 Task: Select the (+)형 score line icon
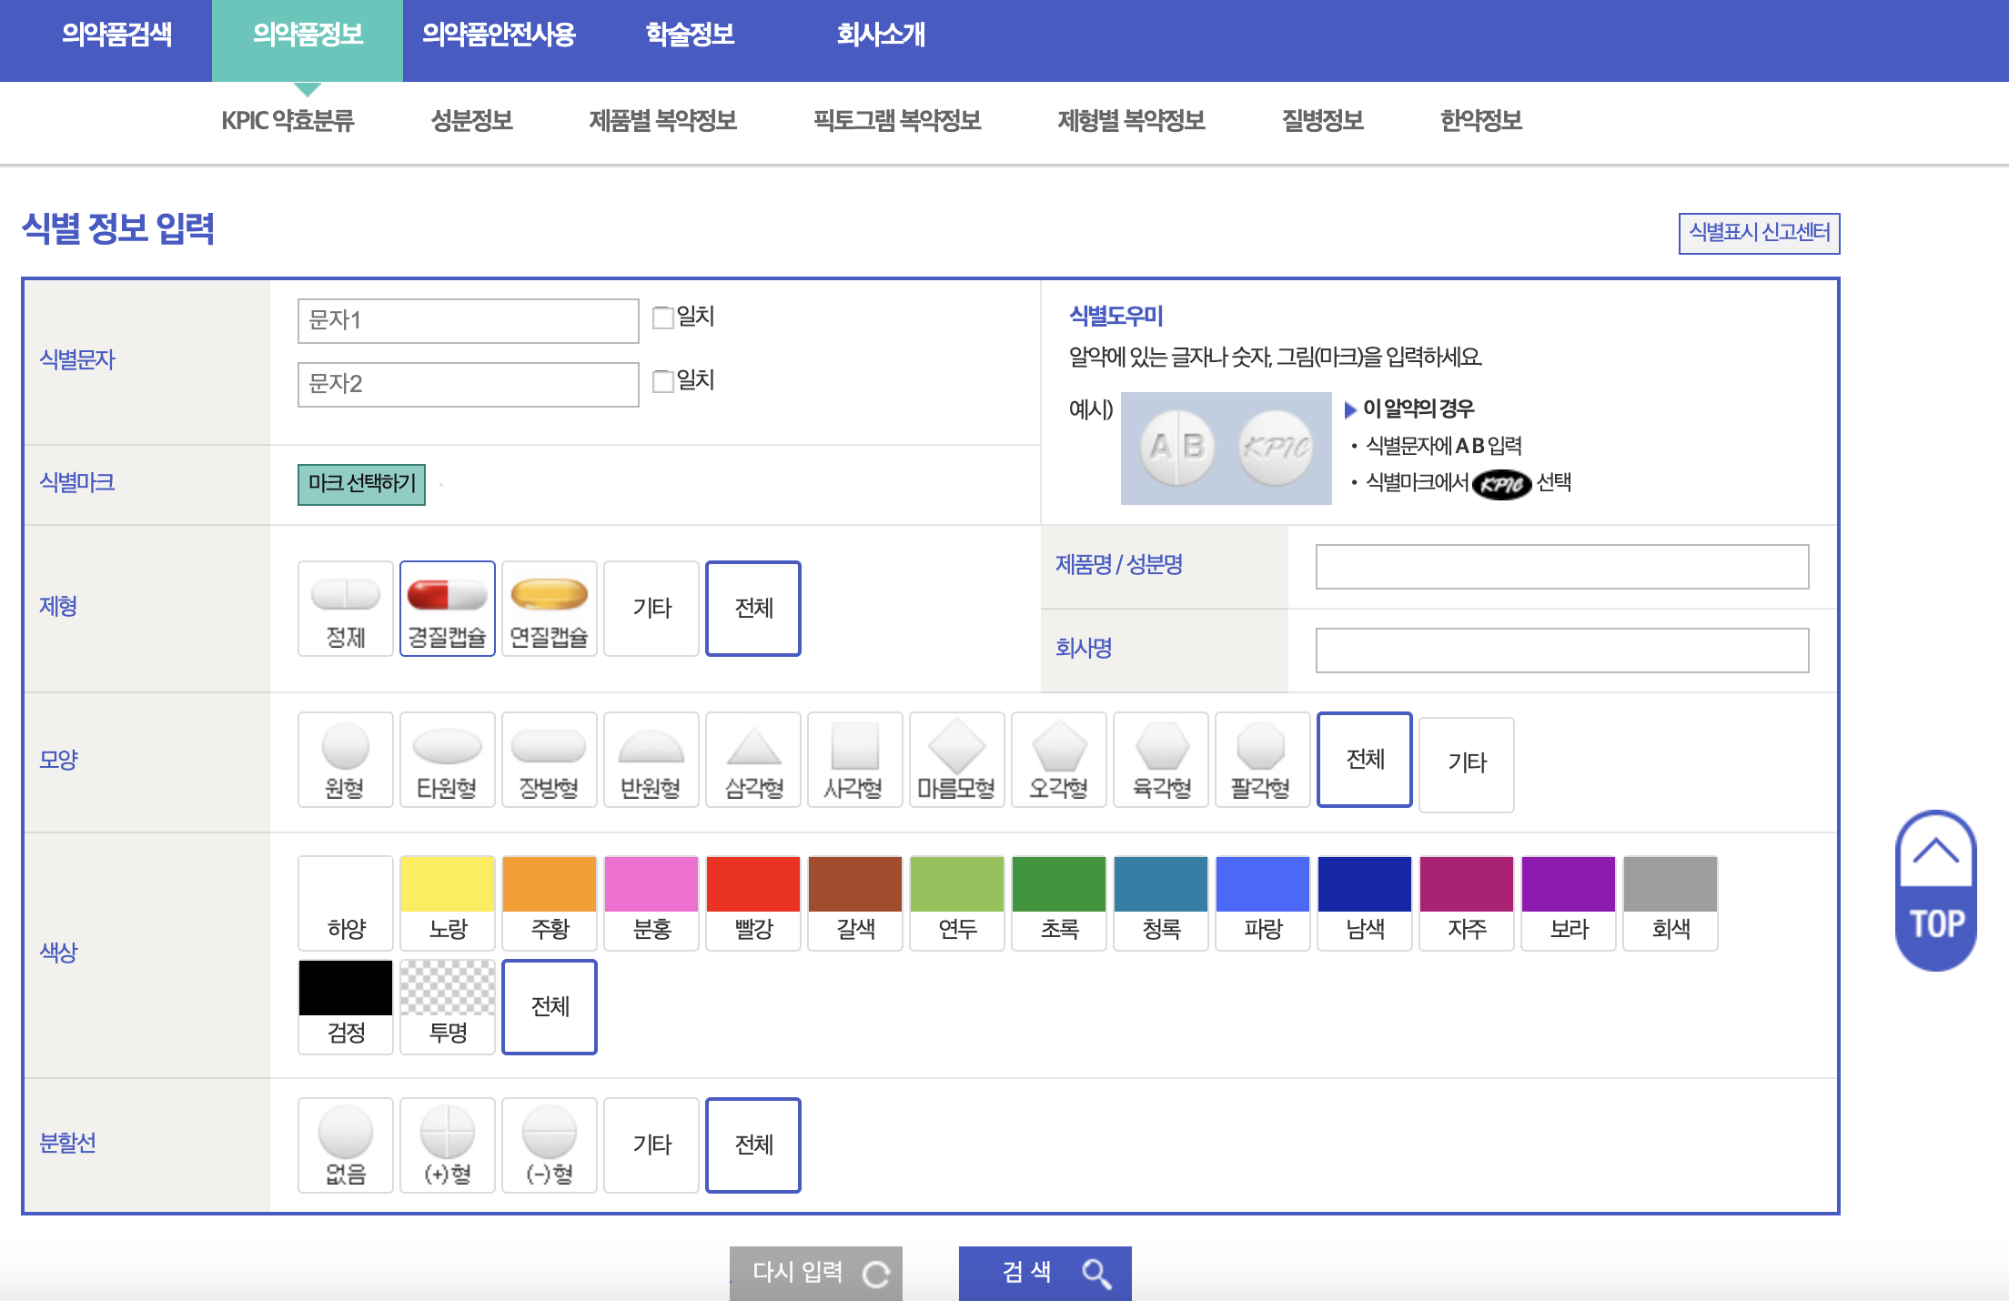[448, 1145]
